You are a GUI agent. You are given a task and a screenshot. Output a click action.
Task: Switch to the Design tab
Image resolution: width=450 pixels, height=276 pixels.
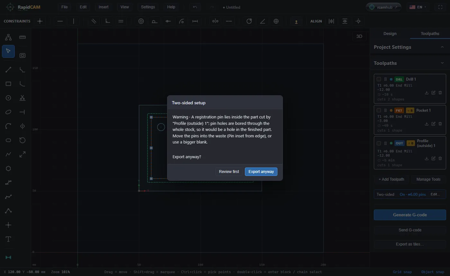pyautogui.click(x=390, y=34)
